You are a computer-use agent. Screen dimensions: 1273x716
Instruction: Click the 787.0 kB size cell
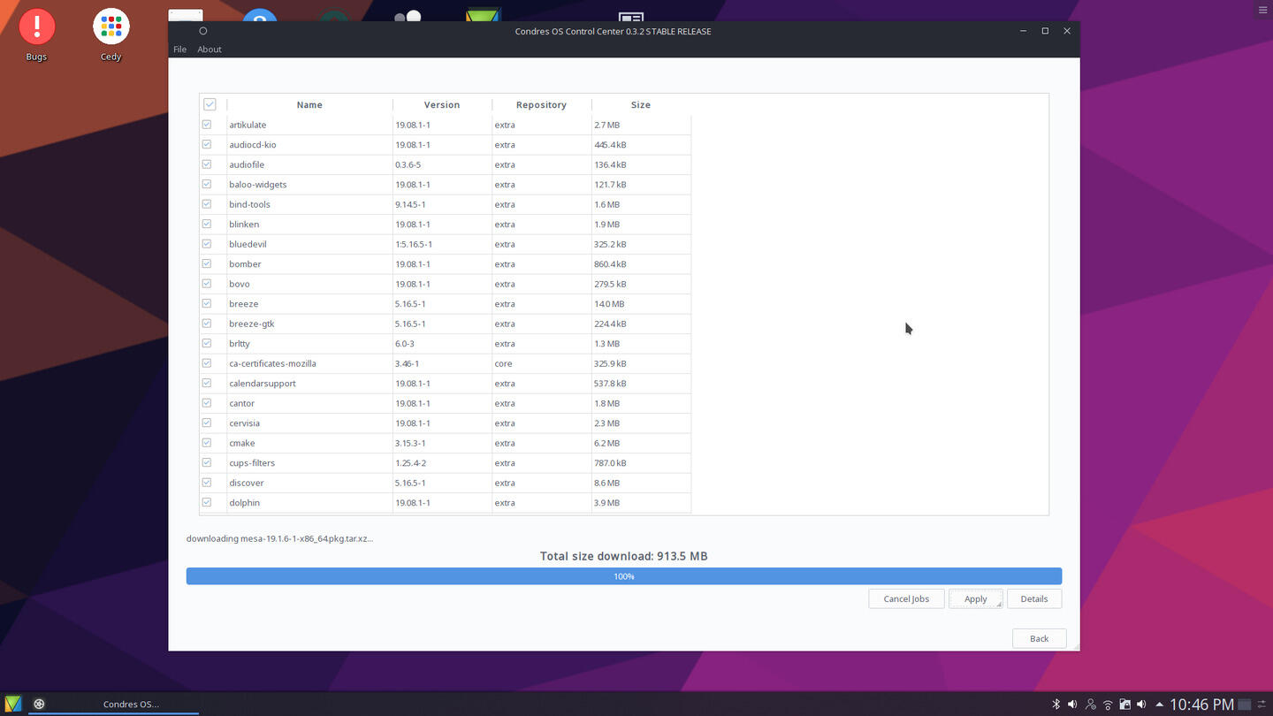(x=641, y=463)
